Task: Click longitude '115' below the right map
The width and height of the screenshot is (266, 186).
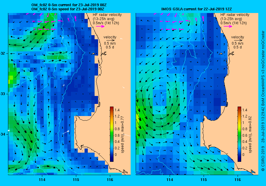Action: click(204, 180)
